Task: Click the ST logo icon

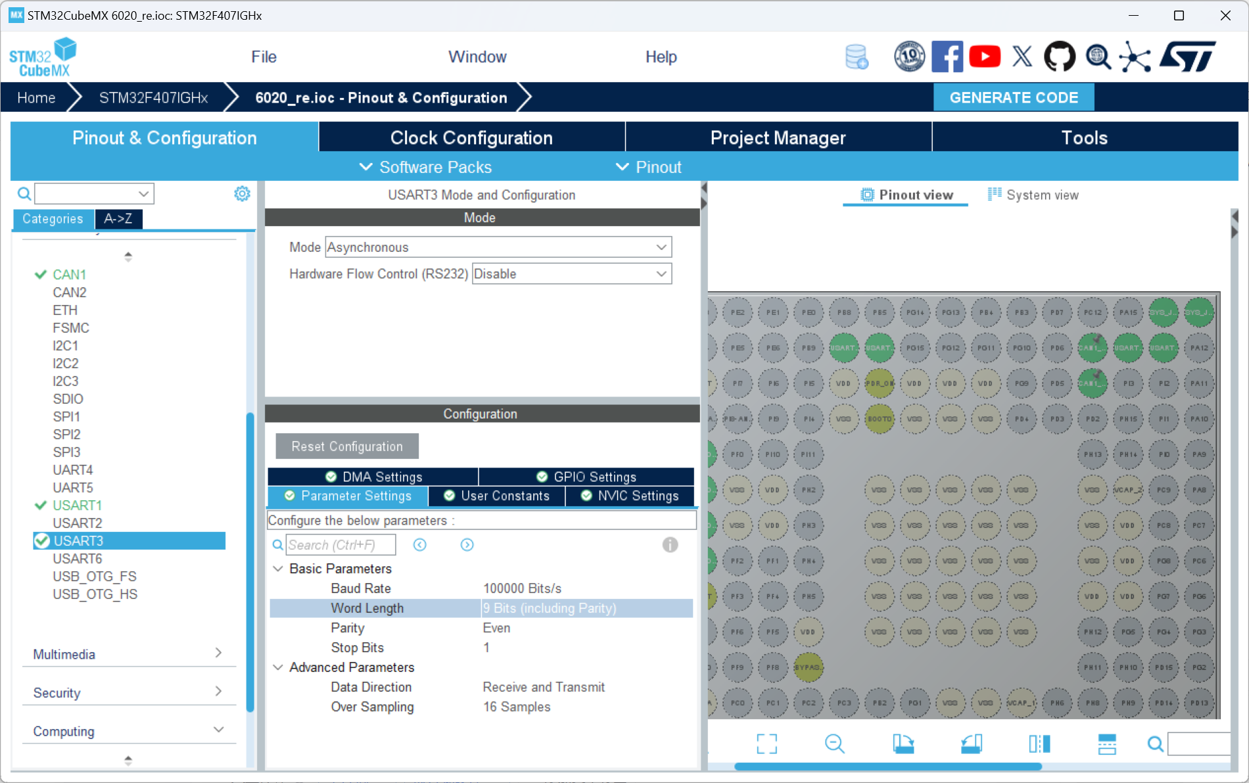Action: pyautogui.click(x=1188, y=57)
